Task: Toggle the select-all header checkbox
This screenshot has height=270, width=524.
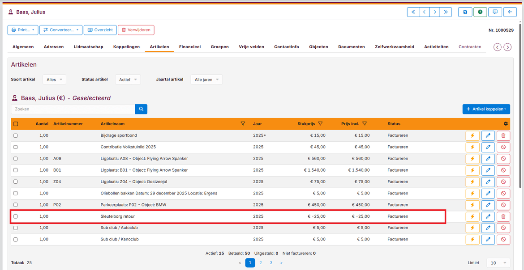Action: [16, 124]
